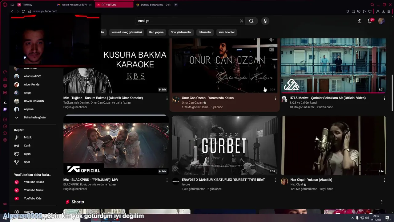Open a new browser tab
This screenshot has height=222, width=394.
(176, 5)
